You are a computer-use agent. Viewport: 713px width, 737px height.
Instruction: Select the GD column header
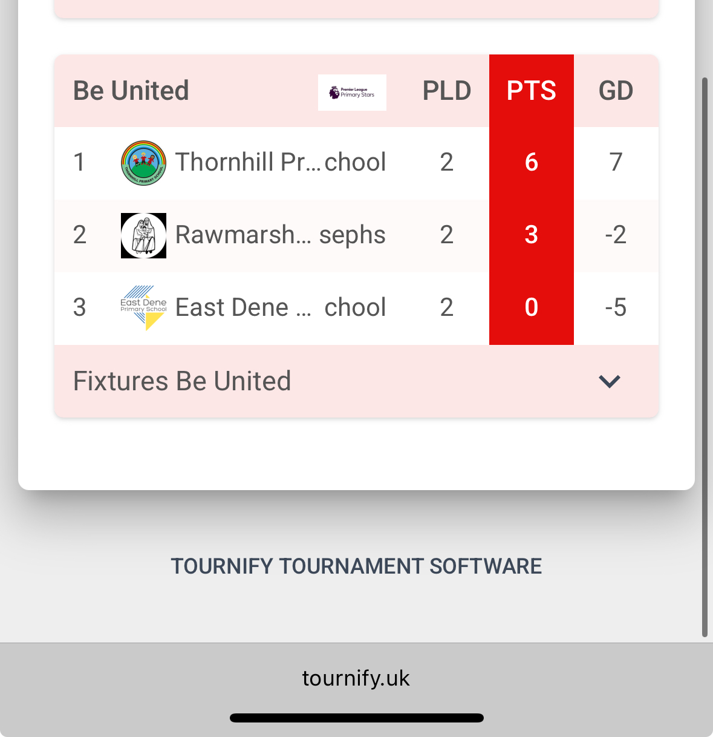616,91
